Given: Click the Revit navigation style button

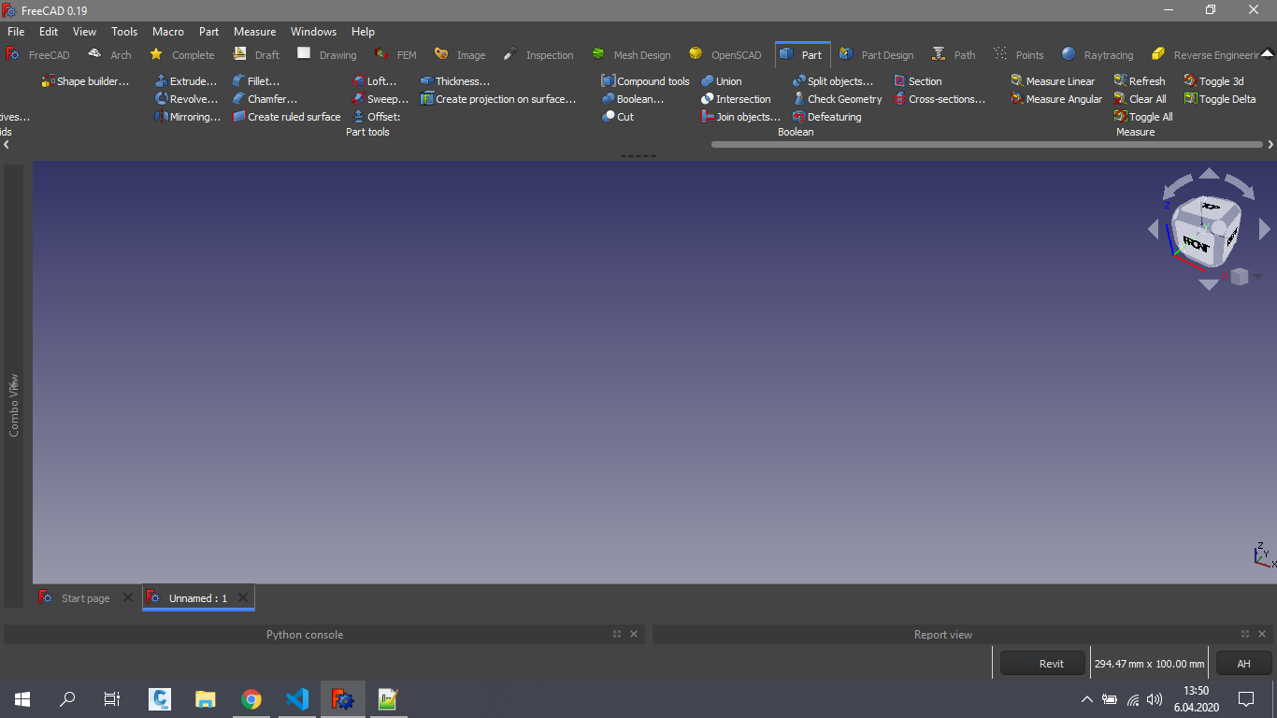Looking at the screenshot, I should 1042,664.
